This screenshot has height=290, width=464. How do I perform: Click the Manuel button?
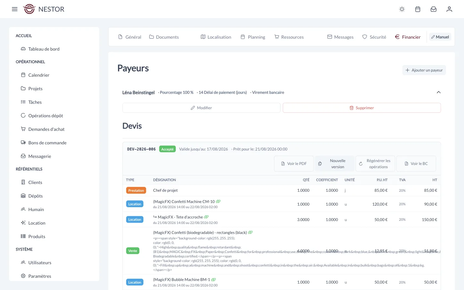click(x=440, y=37)
